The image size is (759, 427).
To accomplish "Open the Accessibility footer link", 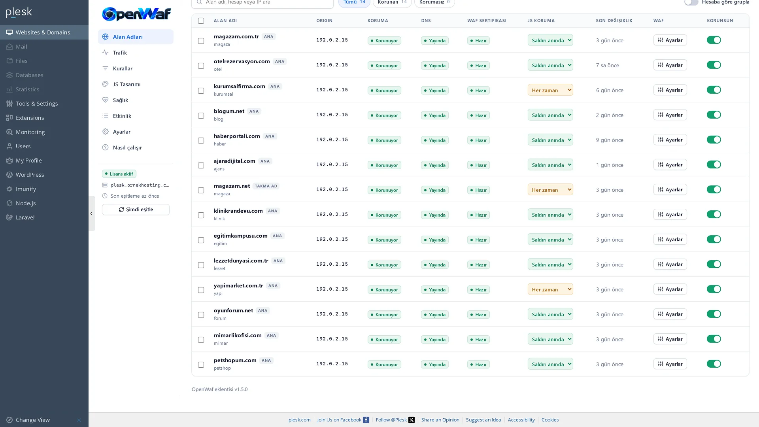I will pyautogui.click(x=521, y=420).
